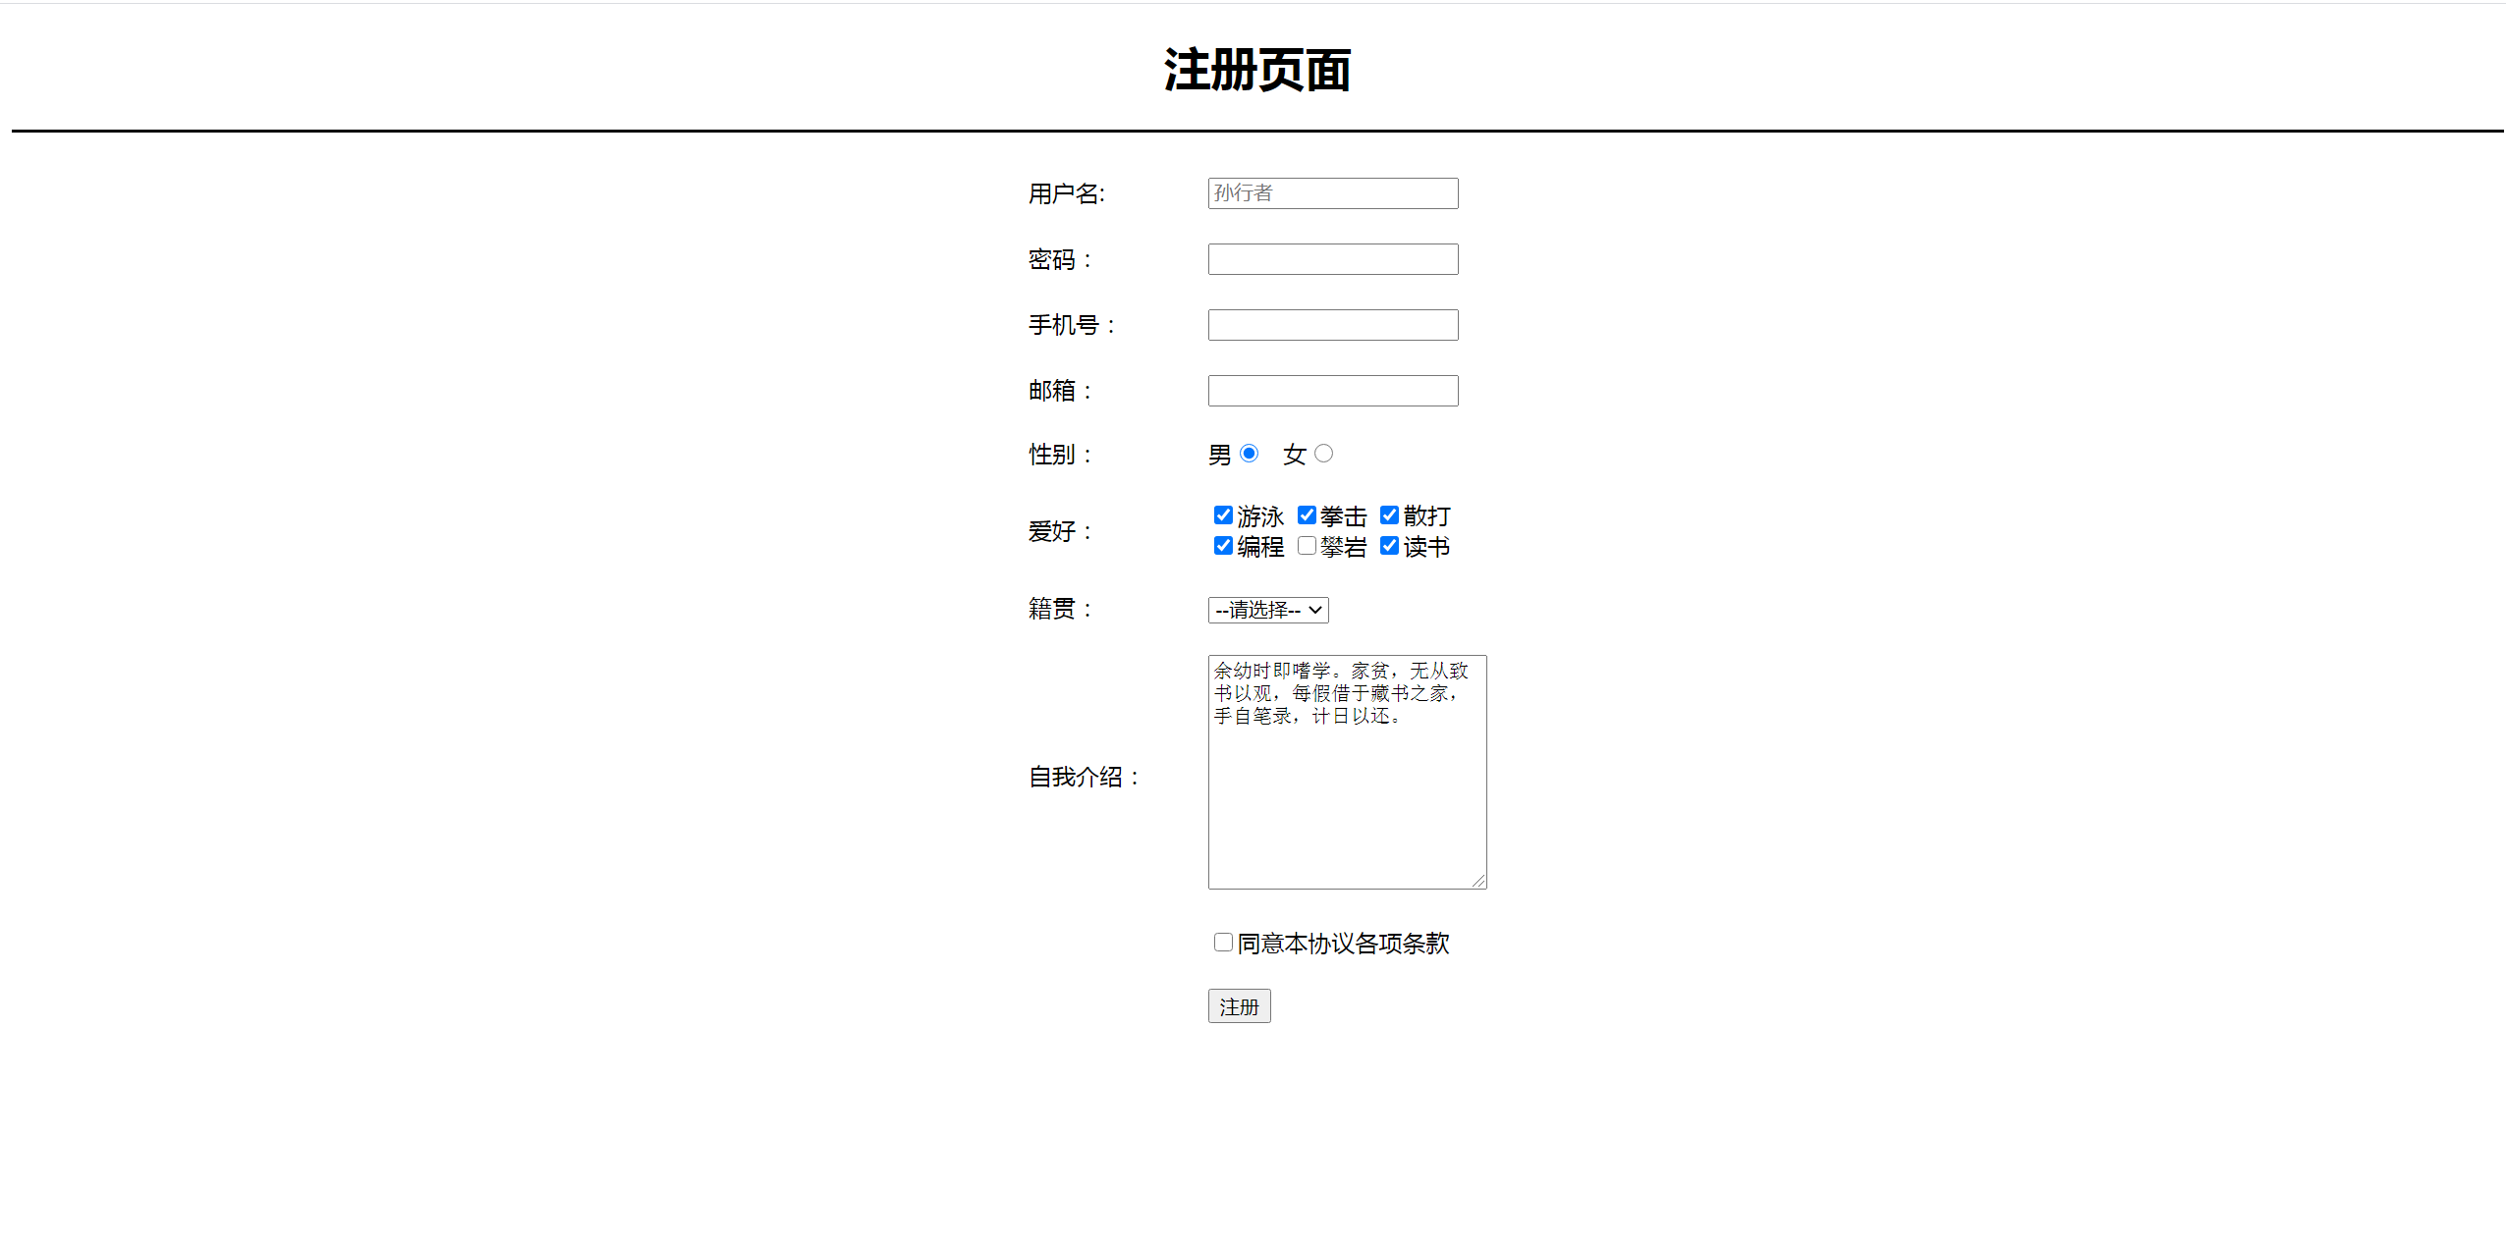Image resolution: width=2506 pixels, height=1244 pixels.
Task: Click the 同意本协议各项条款 text
Action: click(x=1343, y=944)
